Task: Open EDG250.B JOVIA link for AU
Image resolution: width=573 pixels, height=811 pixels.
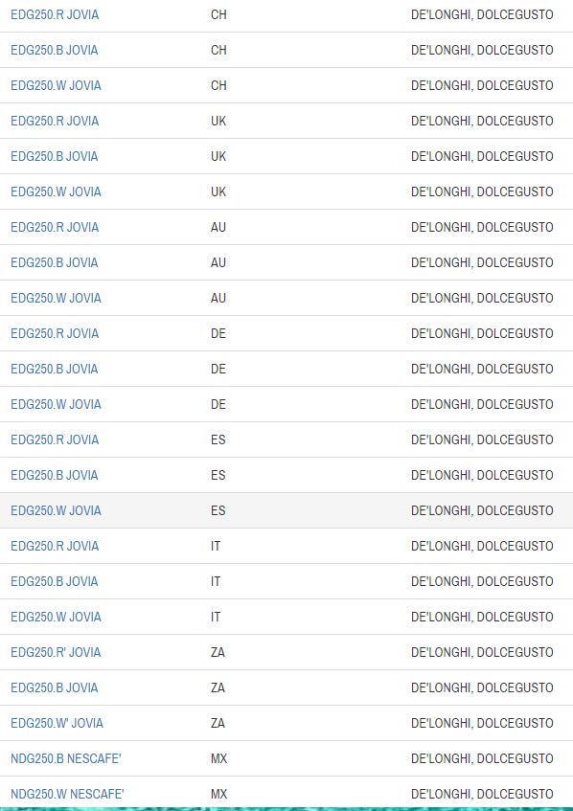Action: (54, 262)
